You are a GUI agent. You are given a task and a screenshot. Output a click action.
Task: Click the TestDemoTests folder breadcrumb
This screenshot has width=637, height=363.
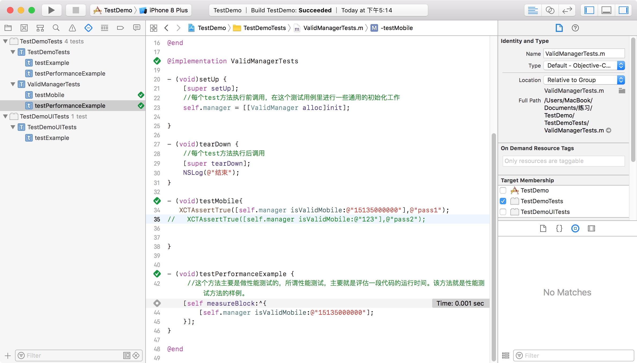coord(260,28)
